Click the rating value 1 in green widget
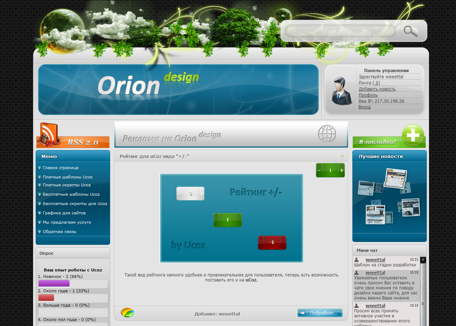Image resolution: width=456 pixels, height=326 pixels. (330, 170)
